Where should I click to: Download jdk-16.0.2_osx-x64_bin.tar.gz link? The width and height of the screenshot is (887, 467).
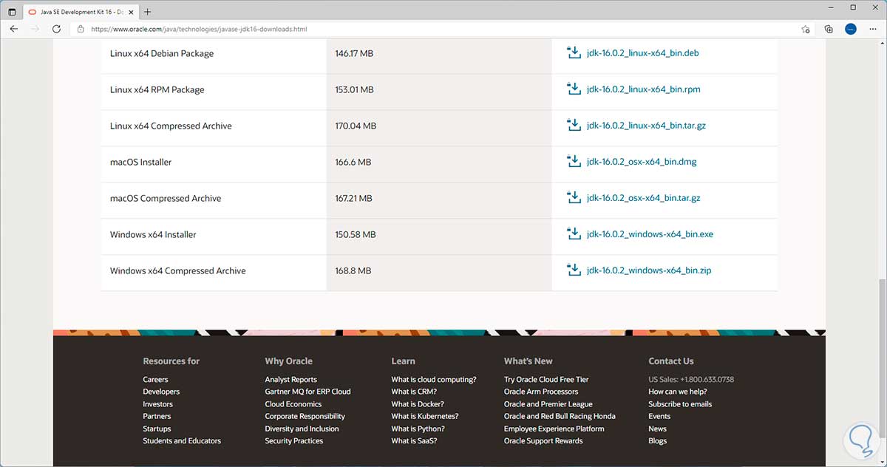pyautogui.click(x=643, y=198)
